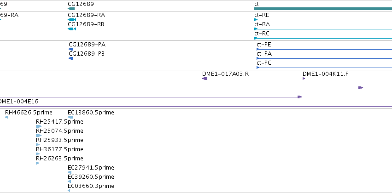Select the ct-RA transcript line
Viewport: 392px width, 193px height.
(323, 29)
